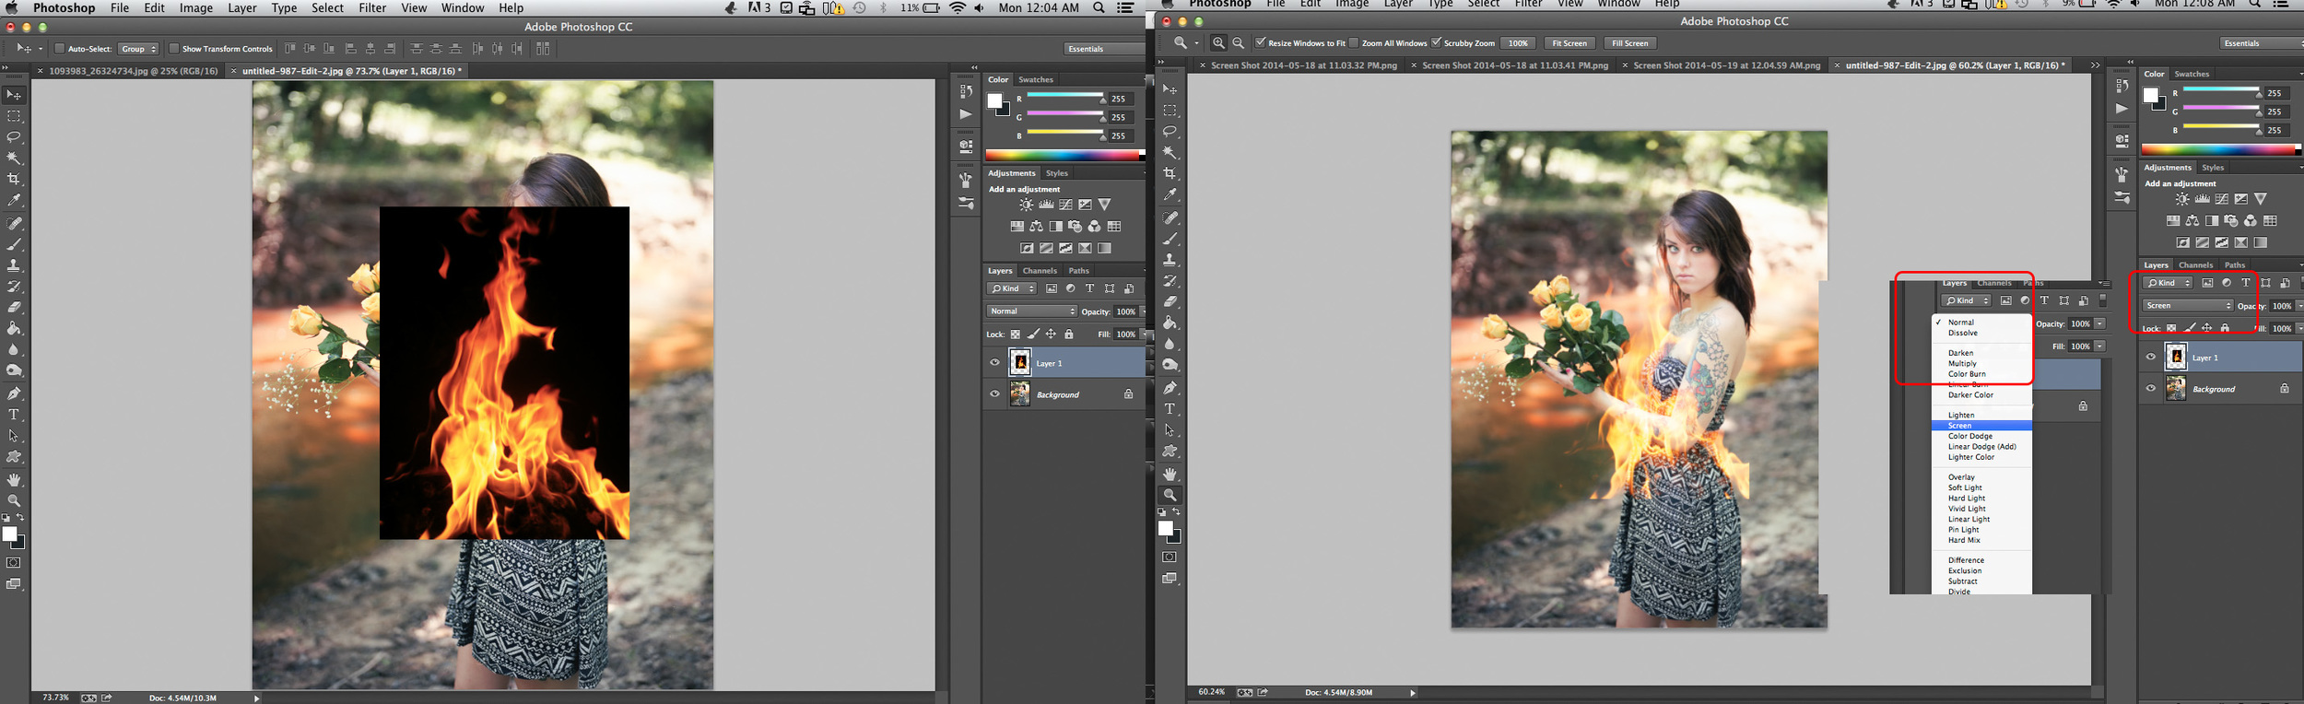Switch to Styles tab in right window

tap(2213, 168)
